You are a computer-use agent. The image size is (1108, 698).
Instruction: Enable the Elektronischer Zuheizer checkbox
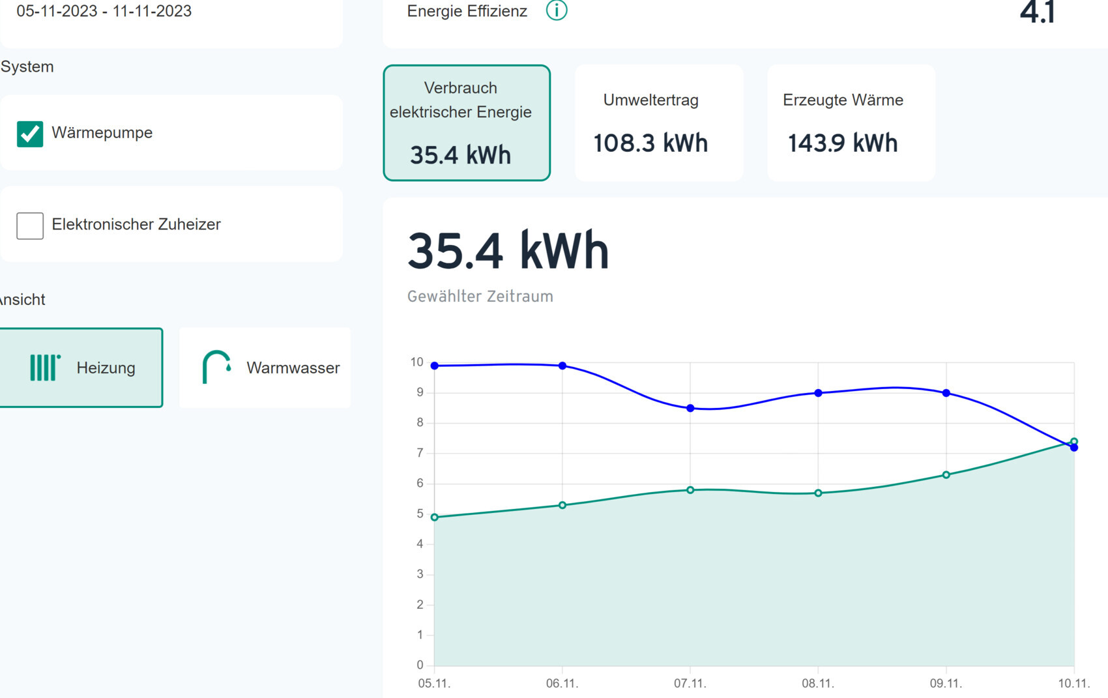click(x=30, y=225)
